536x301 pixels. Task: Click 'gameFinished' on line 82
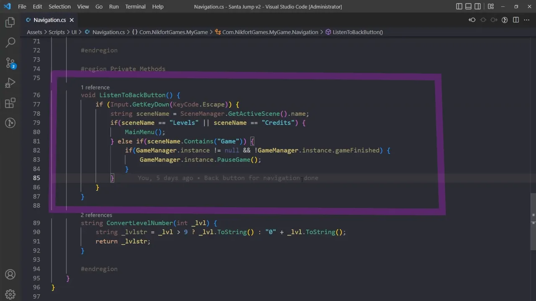(357, 150)
